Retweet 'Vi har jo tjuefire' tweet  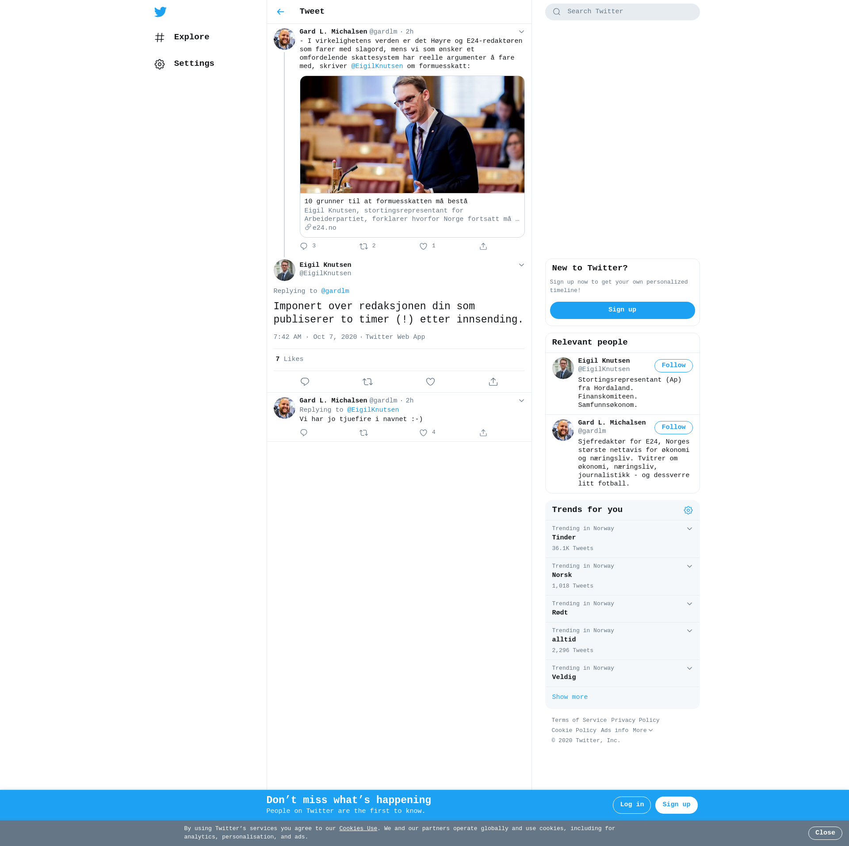click(x=363, y=433)
